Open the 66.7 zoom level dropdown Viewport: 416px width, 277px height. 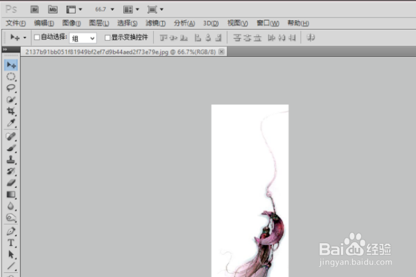(x=112, y=10)
